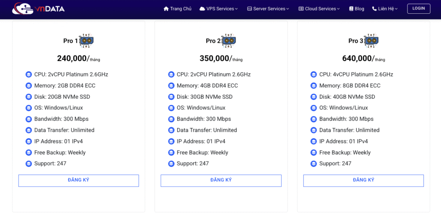Click the Pro 2 graphics card icon
The height and width of the screenshot is (217, 441).
[x=229, y=40]
